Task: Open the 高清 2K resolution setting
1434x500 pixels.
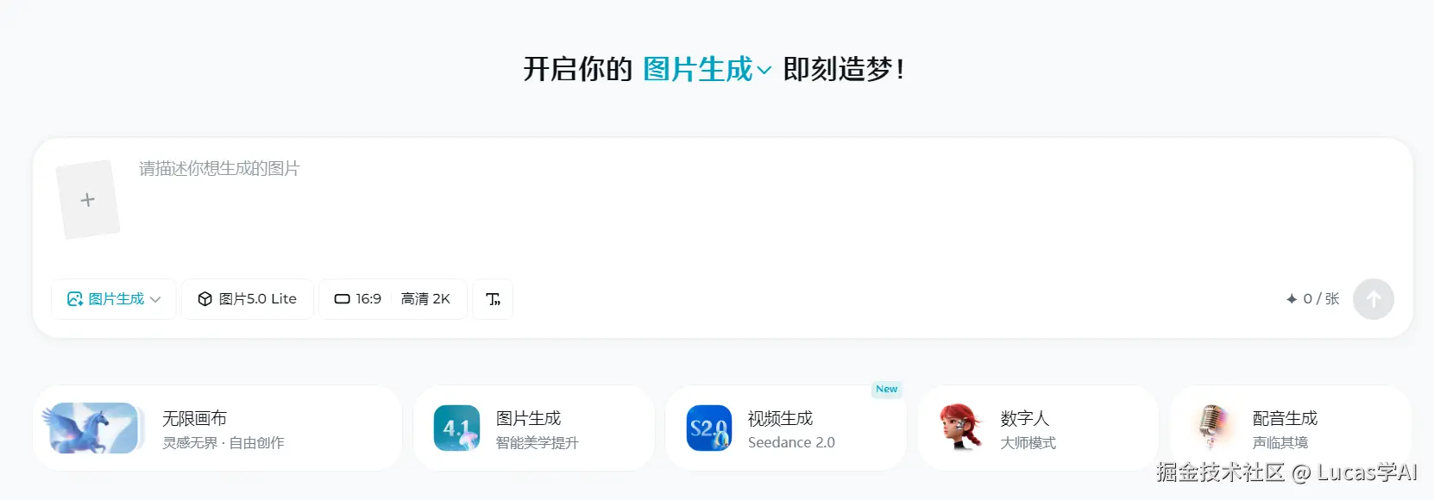Action: pyautogui.click(x=425, y=299)
